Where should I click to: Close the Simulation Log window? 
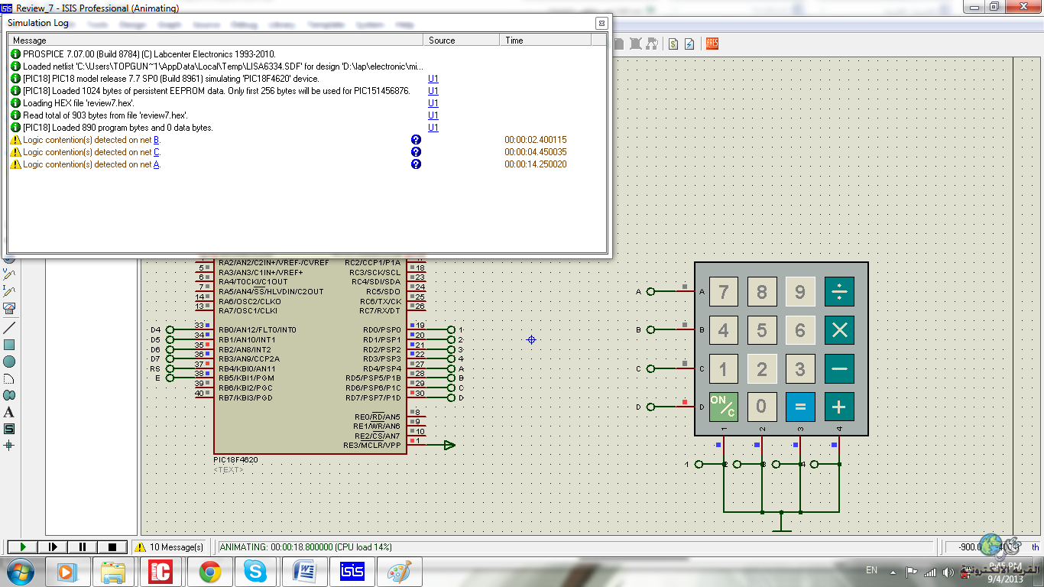pos(601,23)
